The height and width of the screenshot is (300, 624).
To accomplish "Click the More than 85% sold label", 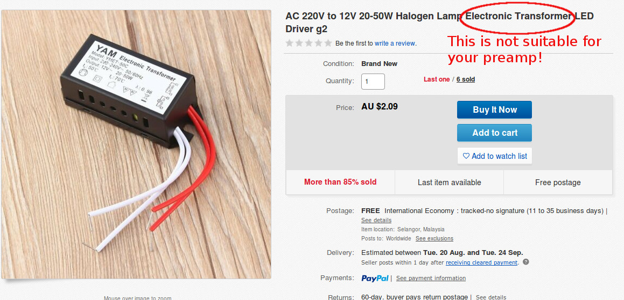I will (340, 182).
